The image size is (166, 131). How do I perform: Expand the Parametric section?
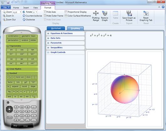(x=48, y=43)
